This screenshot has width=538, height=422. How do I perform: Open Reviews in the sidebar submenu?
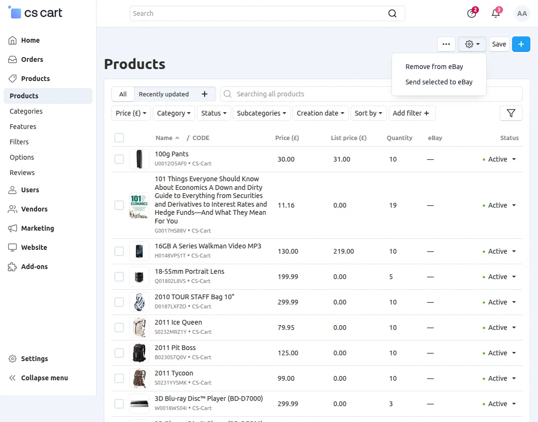click(x=22, y=173)
